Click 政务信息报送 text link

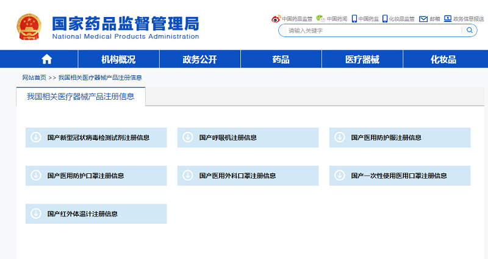tap(468, 19)
